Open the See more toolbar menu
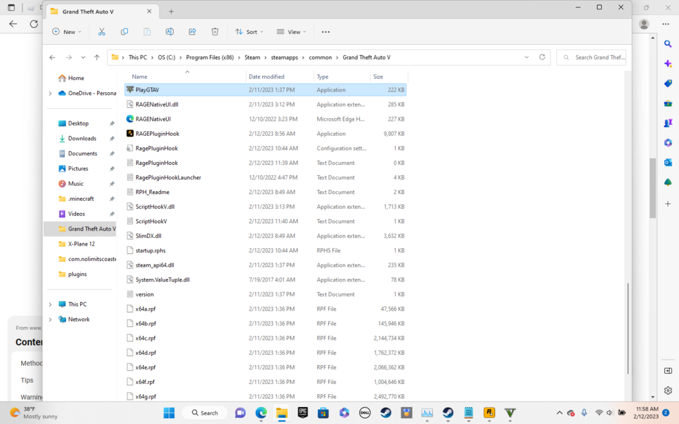Viewport: 679px width, 424px height. [325, 31]
